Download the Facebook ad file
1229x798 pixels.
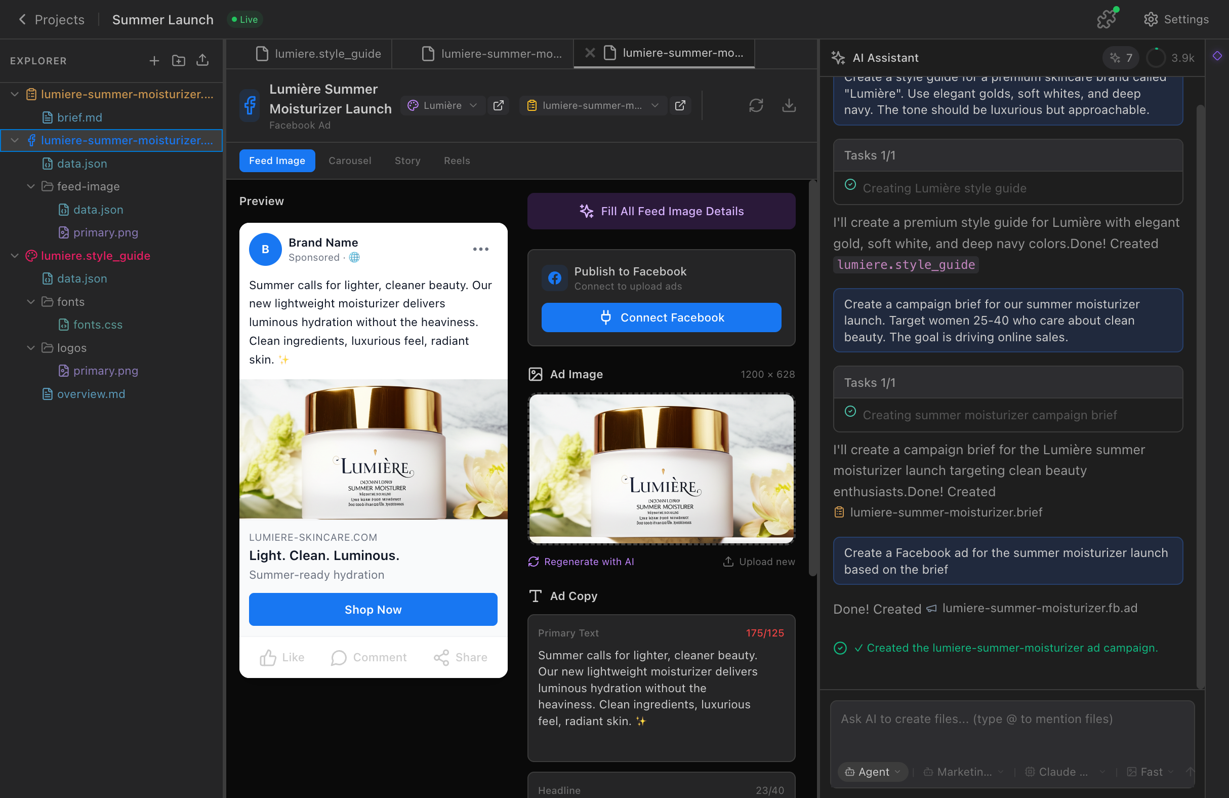(789, 105)
